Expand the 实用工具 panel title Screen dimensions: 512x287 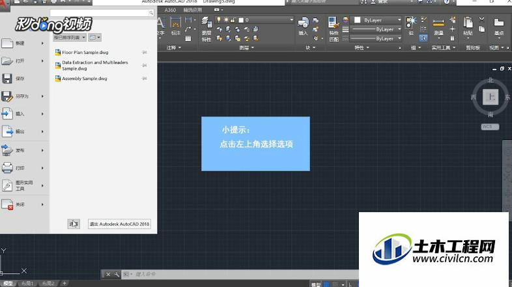pyautogui.click(x=443, y=48)
